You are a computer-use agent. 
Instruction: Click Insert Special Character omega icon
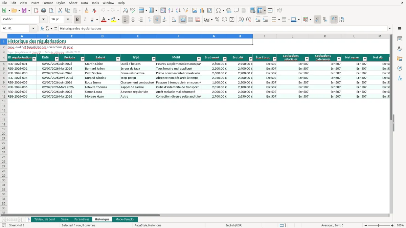click(219, 10)
